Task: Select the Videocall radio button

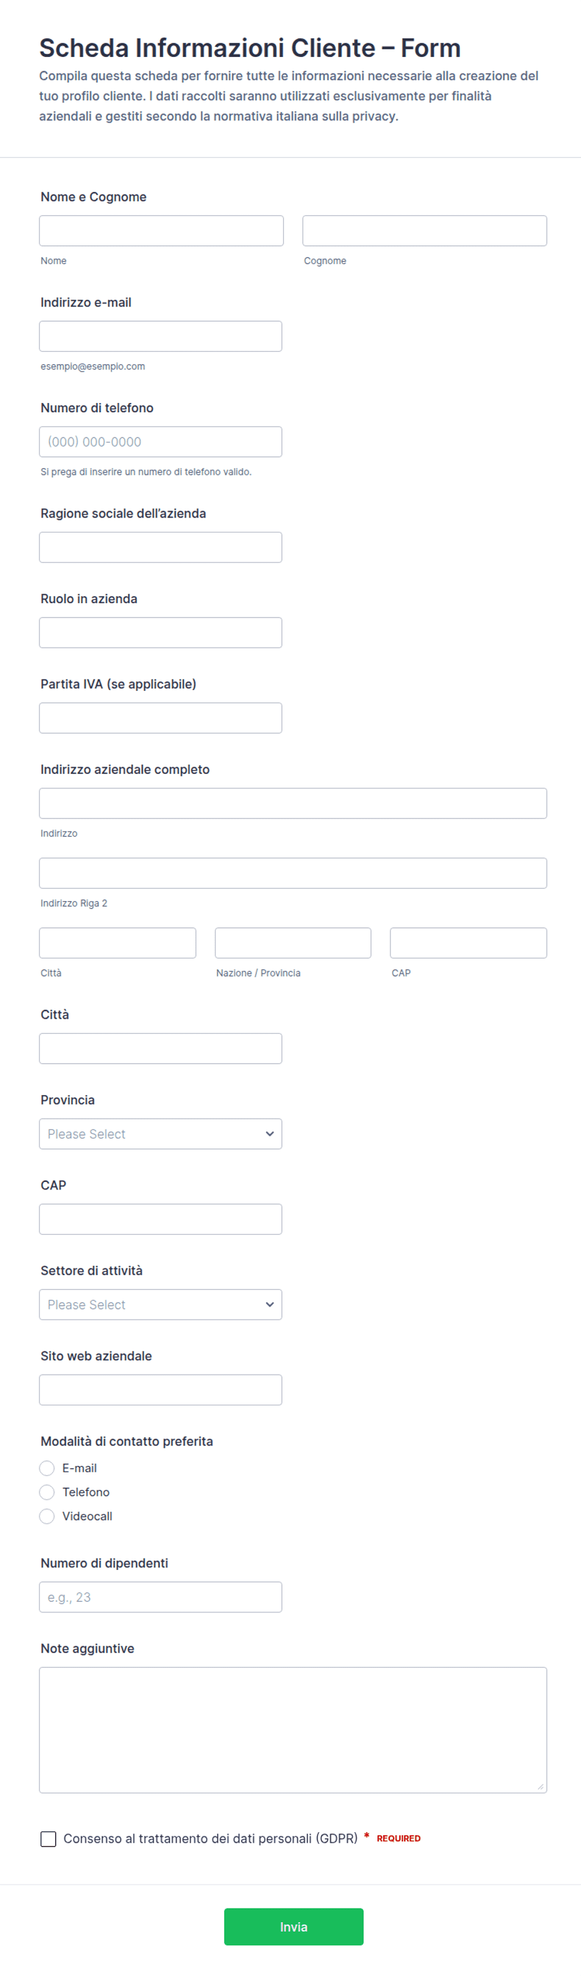Action: [x=47, y=1515]
